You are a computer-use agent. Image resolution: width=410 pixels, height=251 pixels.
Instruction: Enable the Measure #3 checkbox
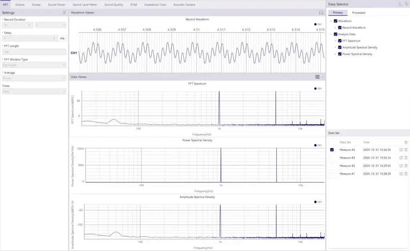pos(332,157)
